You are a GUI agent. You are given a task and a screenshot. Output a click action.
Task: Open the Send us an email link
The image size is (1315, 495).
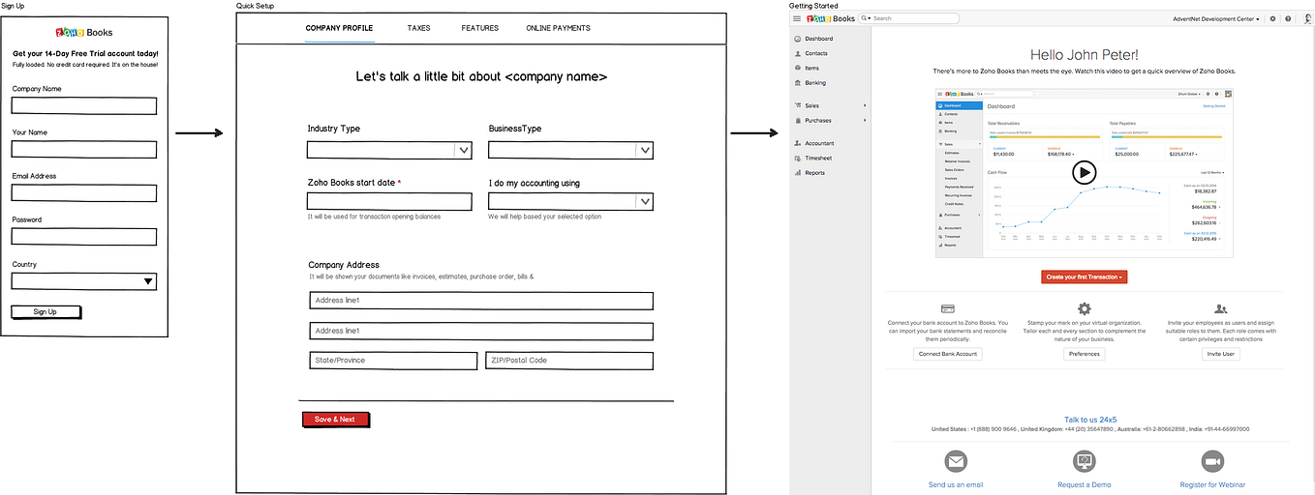pos(956,484)
